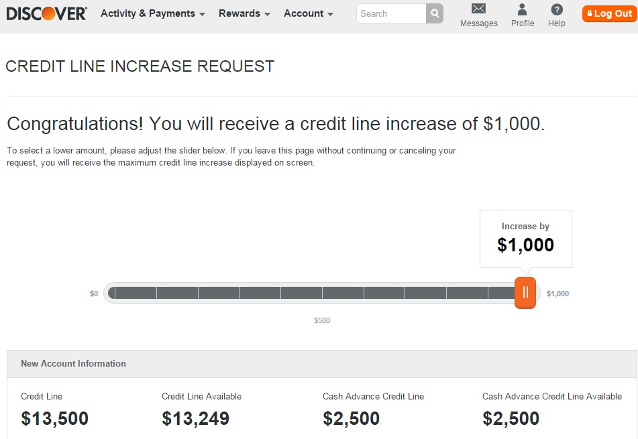Click the $0 minimum slider label
638x439 pixels.
94,294
